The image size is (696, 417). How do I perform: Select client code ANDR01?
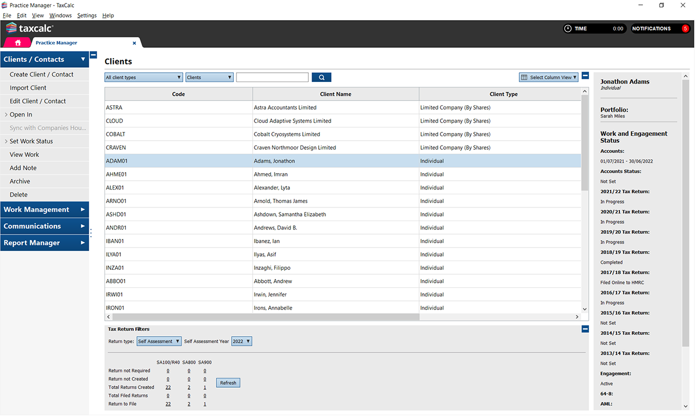116,228
